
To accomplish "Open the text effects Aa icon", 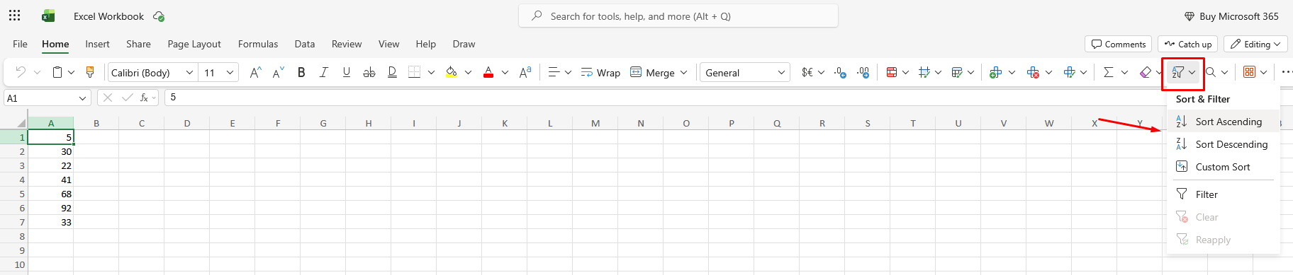I will pyautogui.click(x=525, y=72).
